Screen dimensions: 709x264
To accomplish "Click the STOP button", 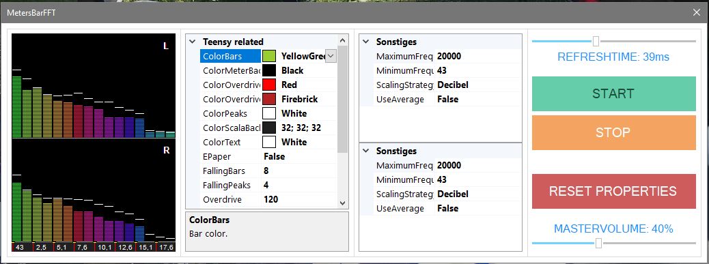I will tap(613, 132).
